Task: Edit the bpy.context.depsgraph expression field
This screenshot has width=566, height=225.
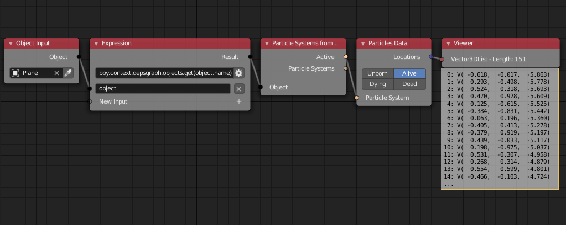Action: click(x=165, y=73)
